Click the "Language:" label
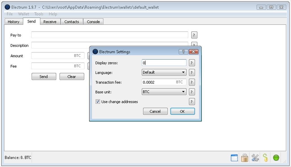Viewport: 291px width, 167px height. click(104, 73)
